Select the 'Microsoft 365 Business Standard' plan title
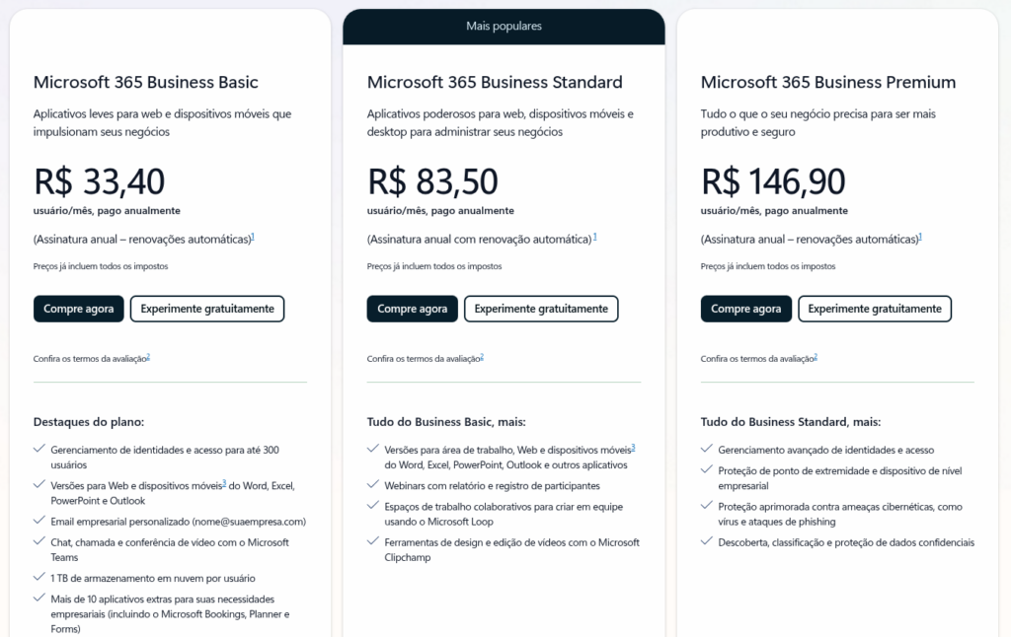Viewport: 1011px width, 637px height. (494, 82)
